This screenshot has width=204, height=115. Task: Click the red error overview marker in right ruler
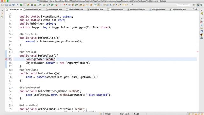(198, 52)
